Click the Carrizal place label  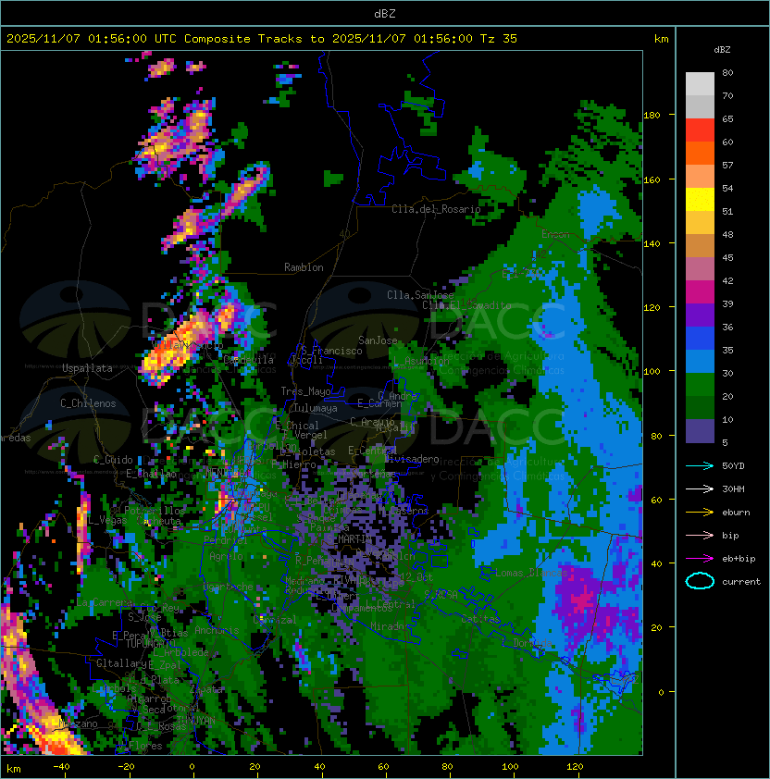click(x=275, y=620)
